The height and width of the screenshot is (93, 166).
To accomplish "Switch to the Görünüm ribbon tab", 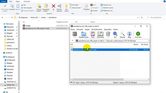I will pos(27,1).
